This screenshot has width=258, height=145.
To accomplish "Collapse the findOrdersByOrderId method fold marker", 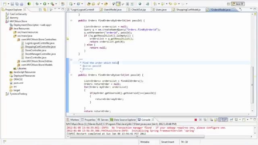I will click(x=71, y=21).
